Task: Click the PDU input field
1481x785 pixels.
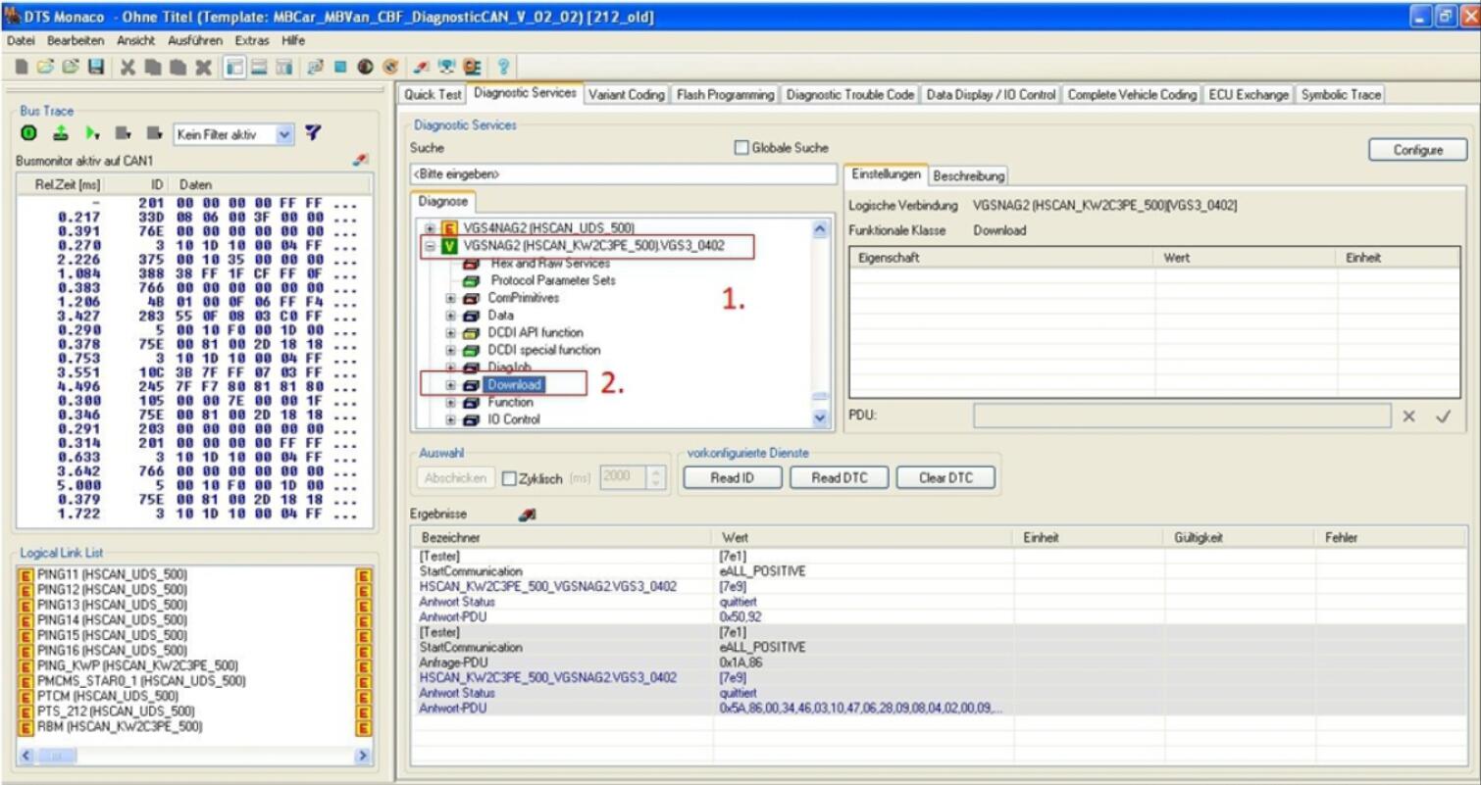Action: click(1182, 417)
